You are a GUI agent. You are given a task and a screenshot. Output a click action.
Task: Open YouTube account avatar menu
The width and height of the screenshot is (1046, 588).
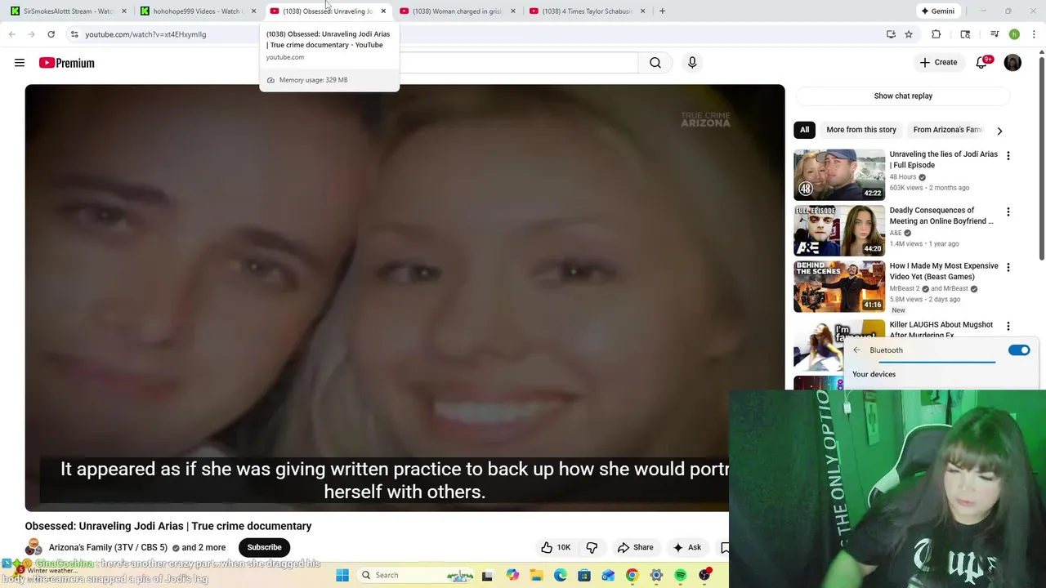1012,63
